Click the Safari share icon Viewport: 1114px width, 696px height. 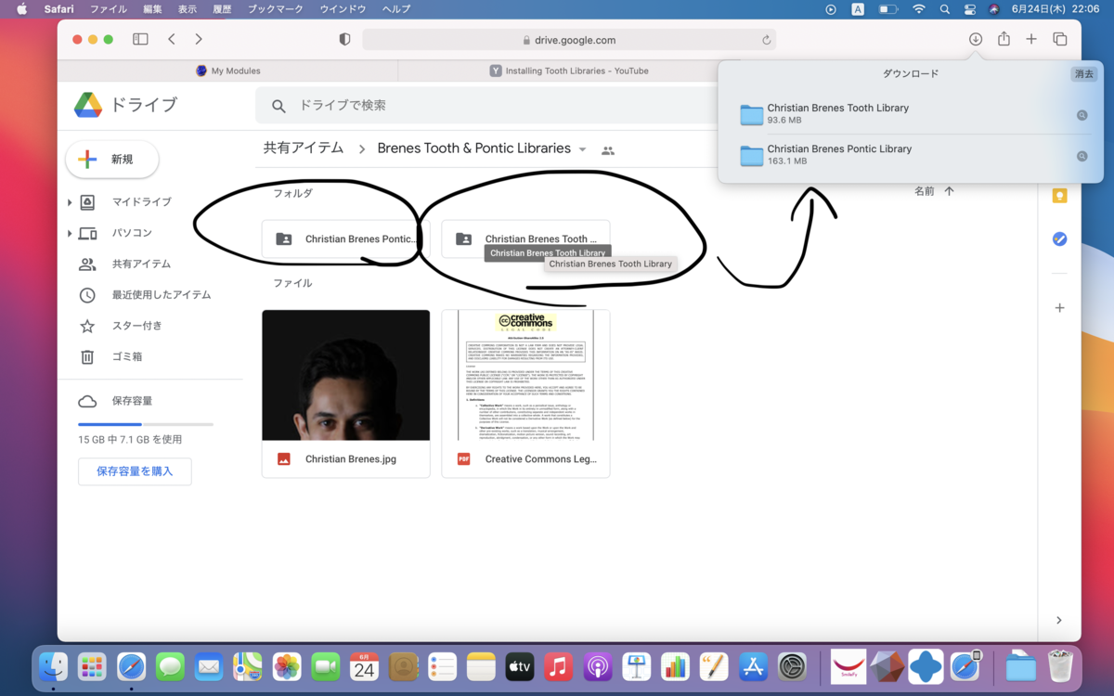point(1004,39)
